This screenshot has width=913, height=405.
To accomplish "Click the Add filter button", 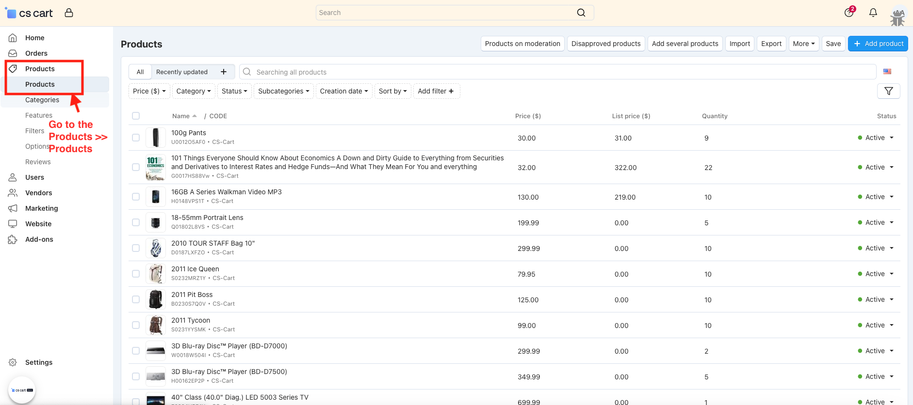I will click(x=436, y=91).
